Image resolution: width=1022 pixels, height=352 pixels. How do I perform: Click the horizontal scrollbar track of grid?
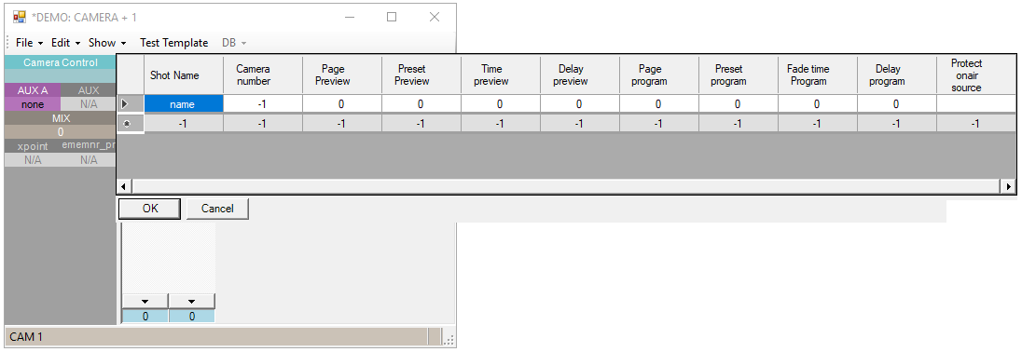click(566, 187)
